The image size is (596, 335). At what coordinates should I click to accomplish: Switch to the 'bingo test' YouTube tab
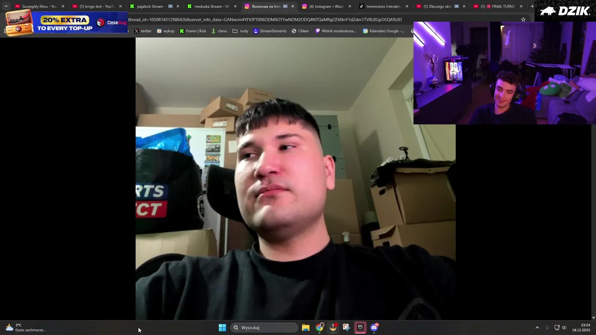pos(97,7)
